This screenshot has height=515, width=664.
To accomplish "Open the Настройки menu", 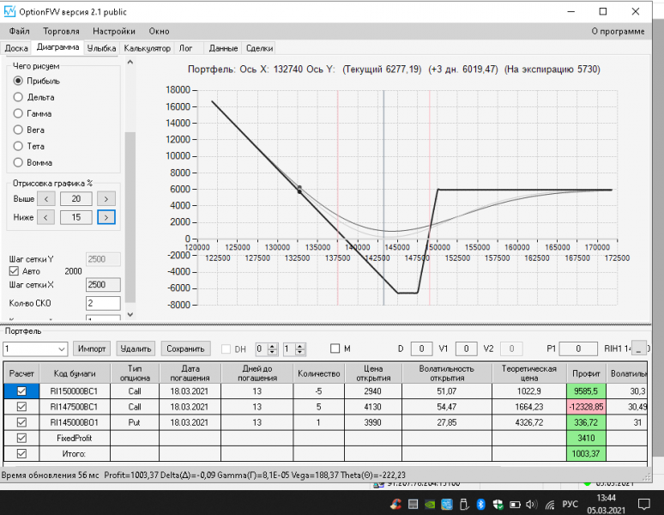I will (x=114, y=32).
